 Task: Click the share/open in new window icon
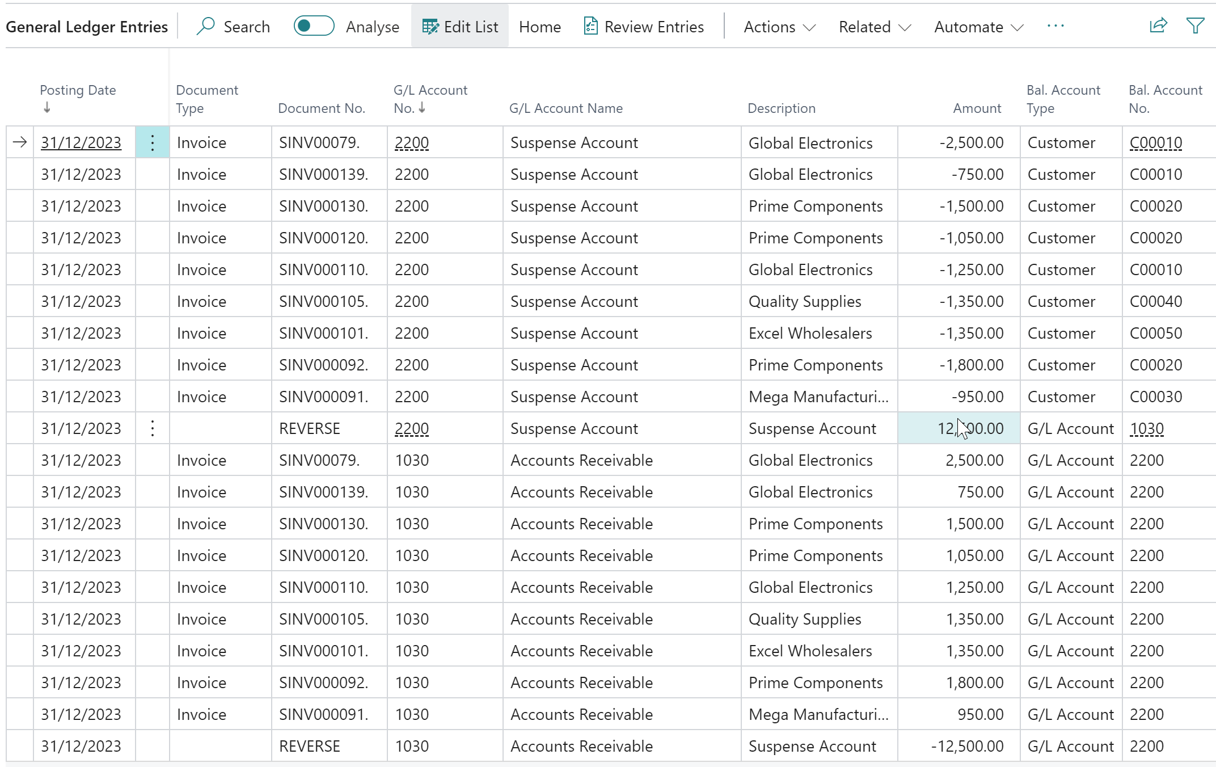pos(1158,26)
